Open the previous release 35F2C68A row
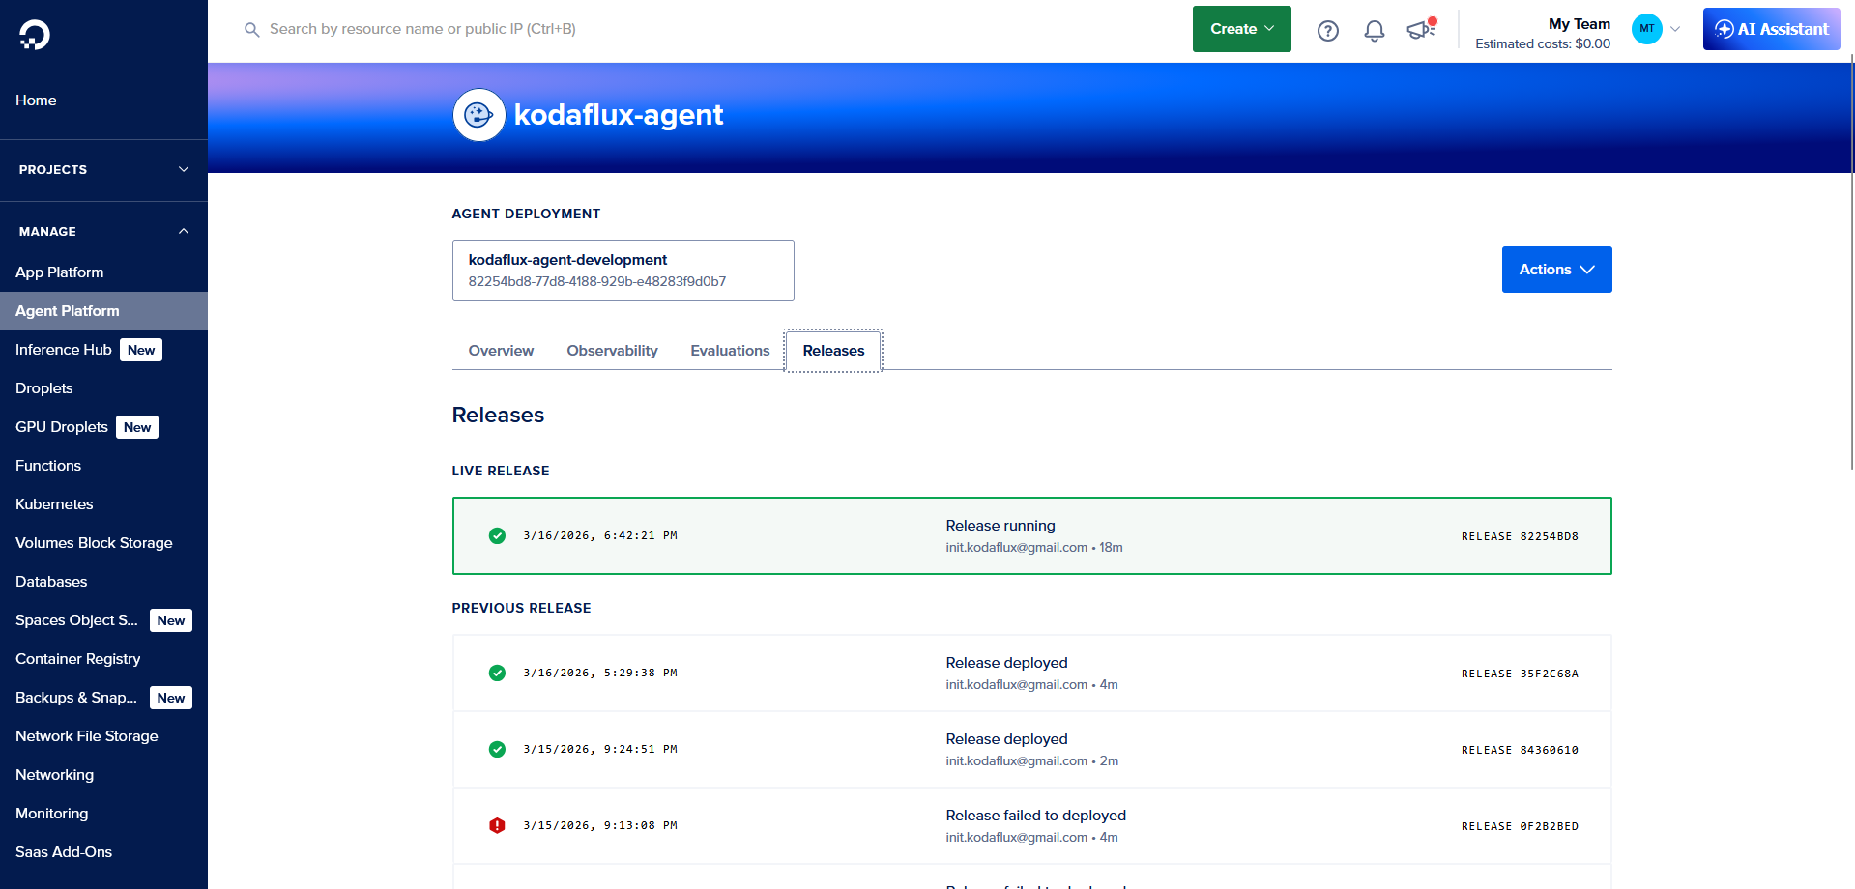Viewport: 1855px width, 889px height. [1031, 674]
